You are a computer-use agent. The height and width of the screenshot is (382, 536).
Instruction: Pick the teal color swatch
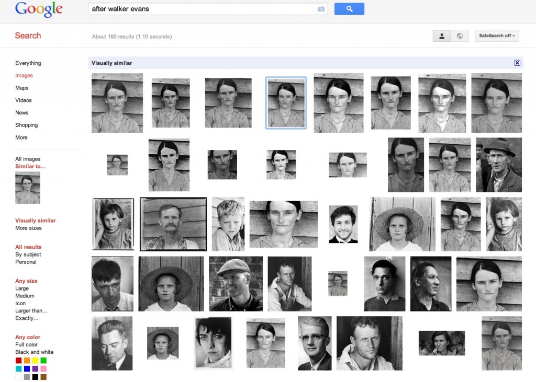[18, 369]
